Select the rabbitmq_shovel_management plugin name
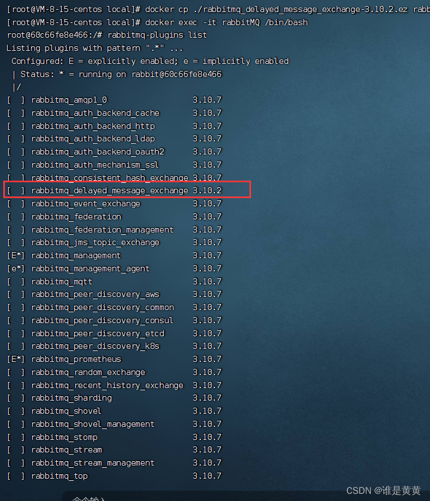 (93, 424)
